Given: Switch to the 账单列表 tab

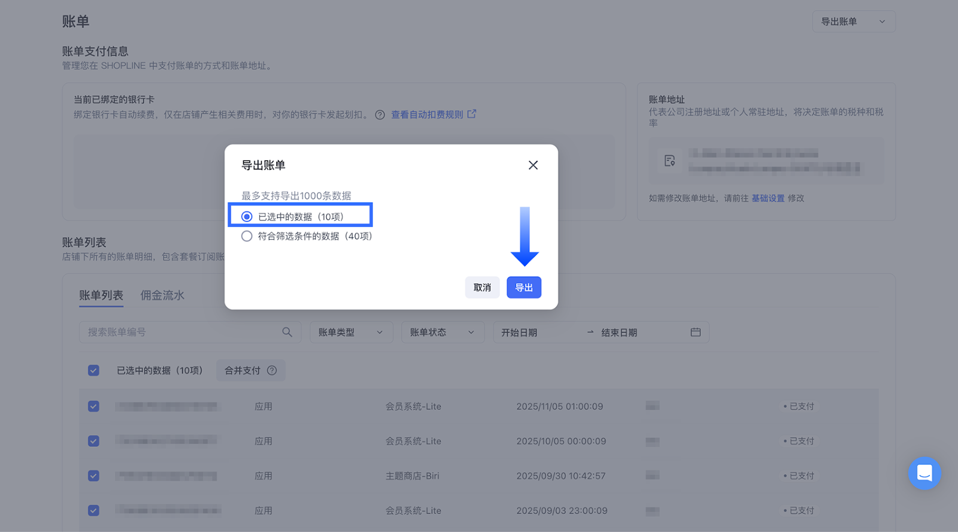Looking at the screenshot, I should (x=101, y=295).
